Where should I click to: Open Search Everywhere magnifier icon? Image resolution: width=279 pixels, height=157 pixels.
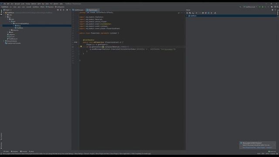(278, 7)
